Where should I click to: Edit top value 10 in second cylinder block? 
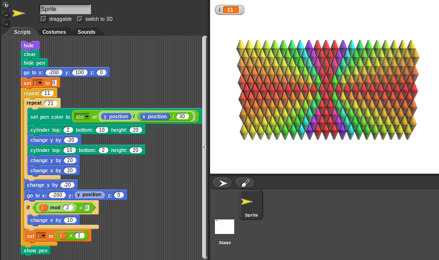[x=70, y=151]
